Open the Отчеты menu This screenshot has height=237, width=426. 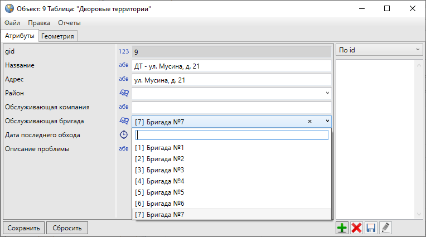(69, 23)
